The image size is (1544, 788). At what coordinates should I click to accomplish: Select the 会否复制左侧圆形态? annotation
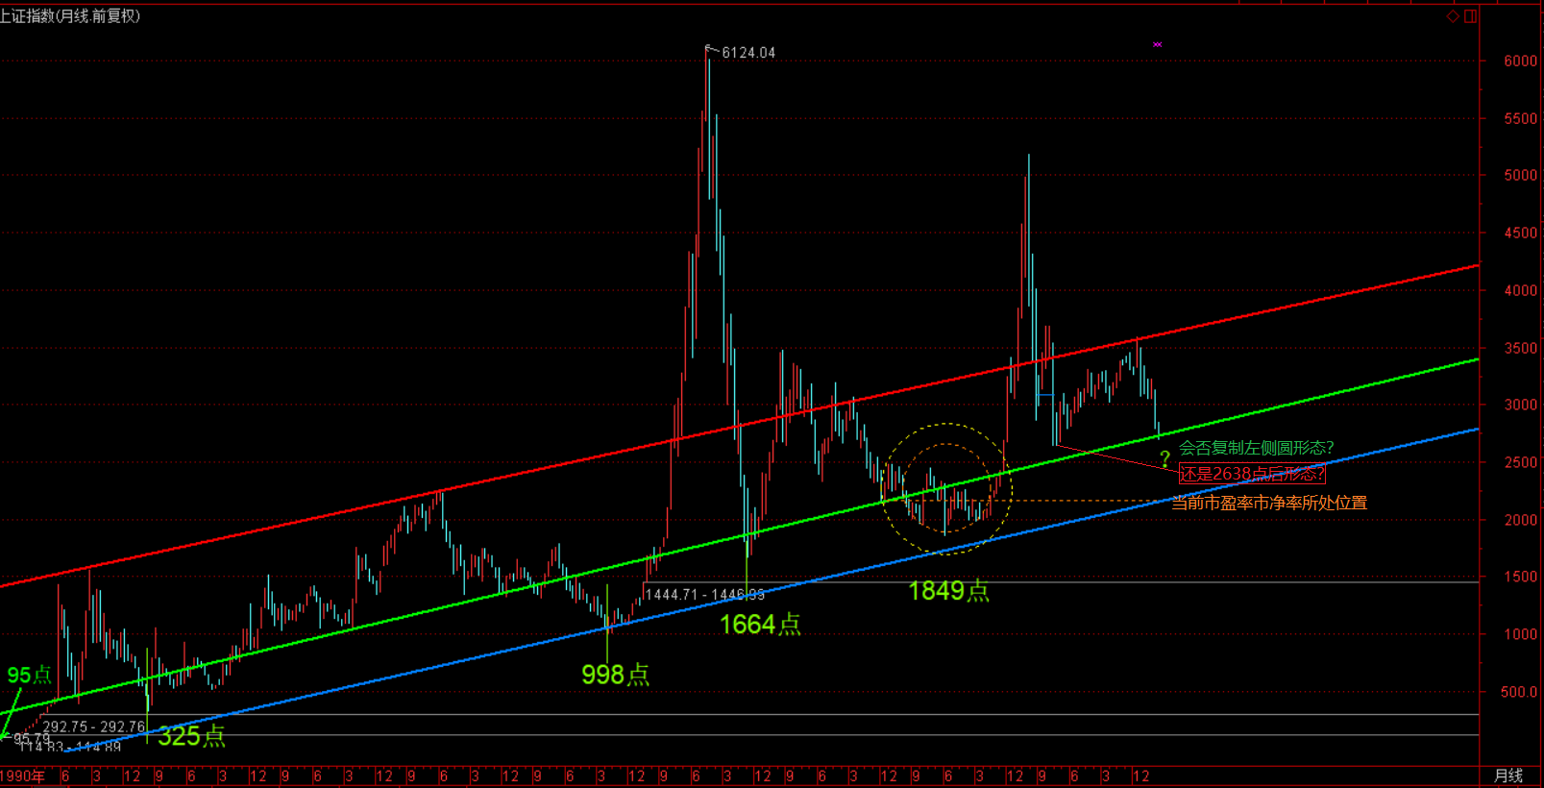(1257, 448)
